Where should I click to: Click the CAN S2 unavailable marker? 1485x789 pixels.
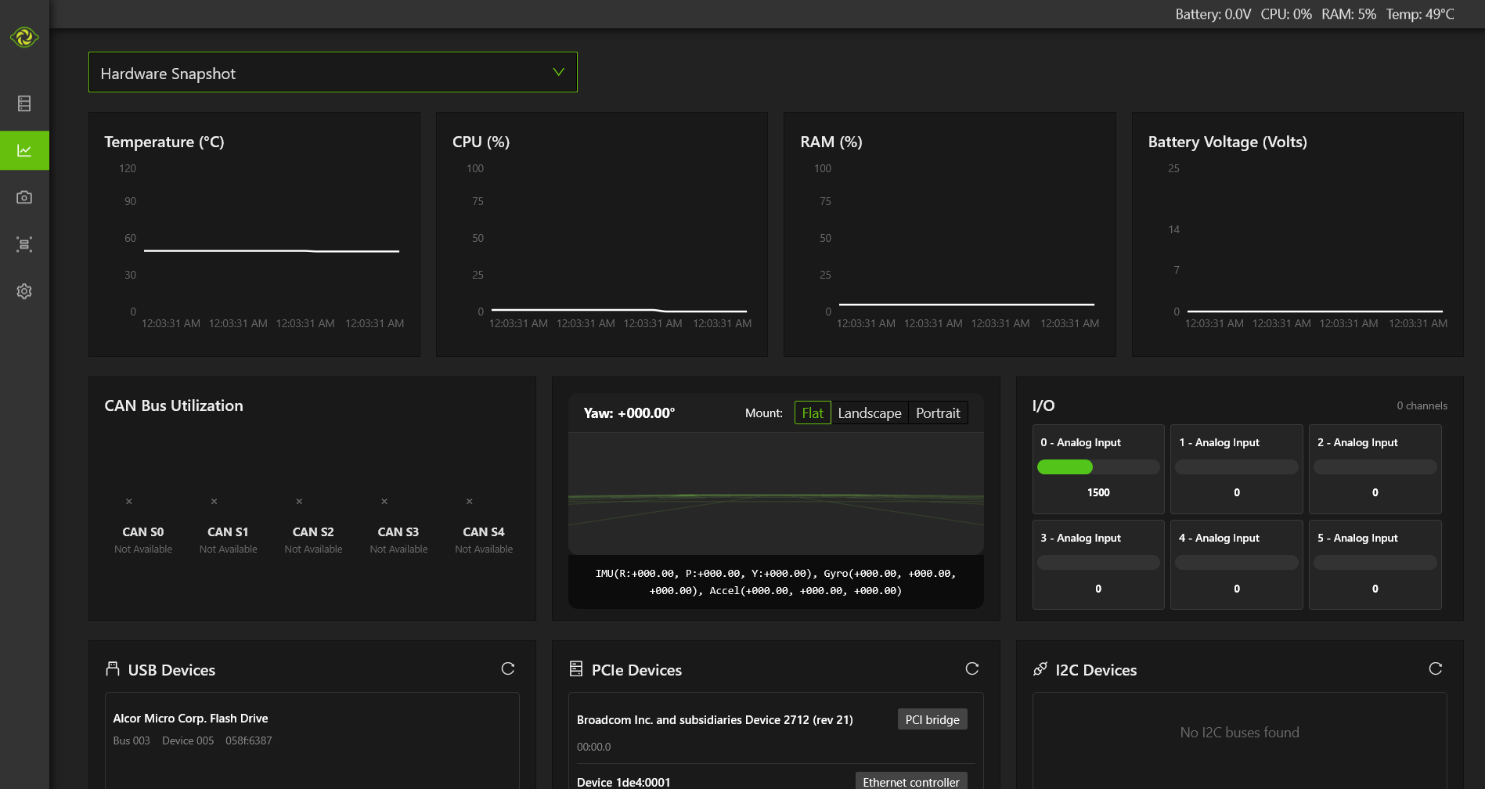click(x=299, y=502)
